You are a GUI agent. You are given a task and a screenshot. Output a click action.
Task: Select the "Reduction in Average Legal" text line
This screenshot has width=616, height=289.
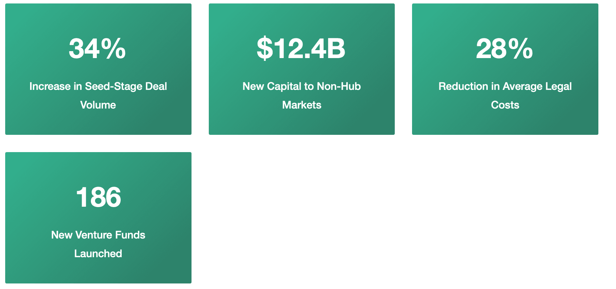pyautogui.click(x=505, y=86)
